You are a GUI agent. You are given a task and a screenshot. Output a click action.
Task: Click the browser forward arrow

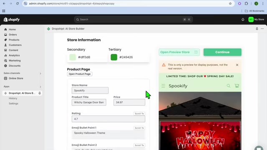coord(11,3)
